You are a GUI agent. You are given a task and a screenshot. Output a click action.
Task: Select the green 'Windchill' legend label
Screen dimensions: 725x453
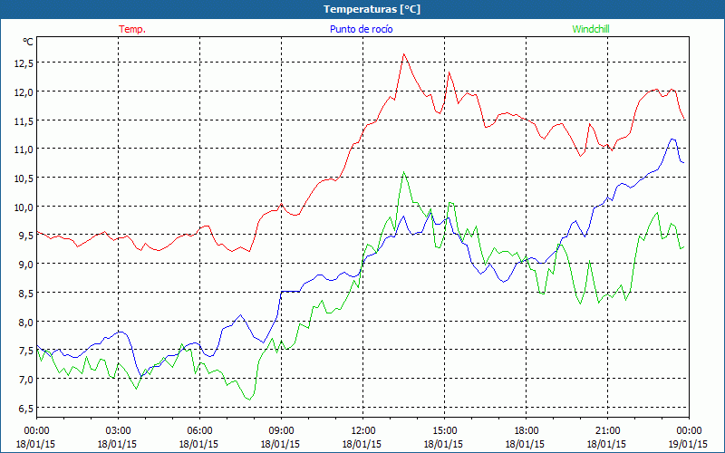click(591, 29)
